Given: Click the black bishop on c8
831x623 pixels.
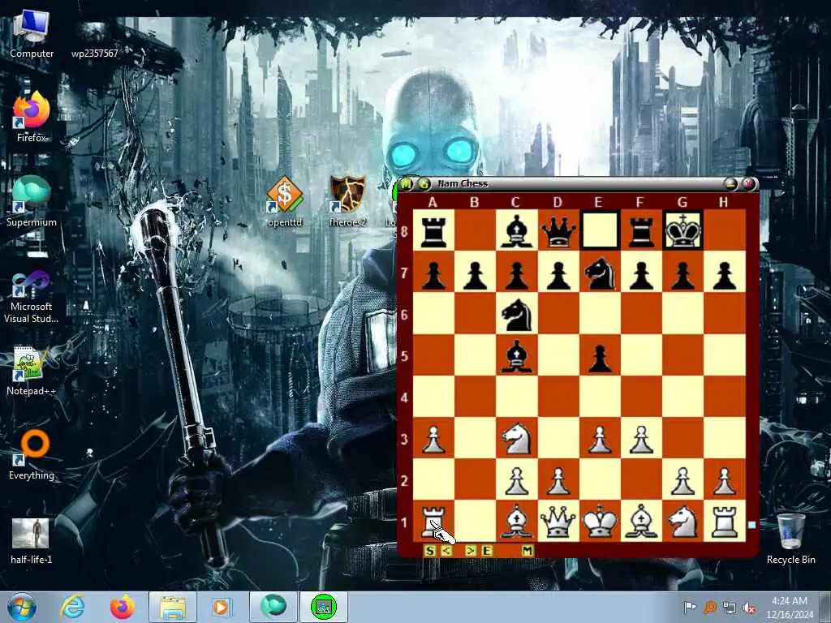Looking at the screenshot, I should tap(516, 230).
